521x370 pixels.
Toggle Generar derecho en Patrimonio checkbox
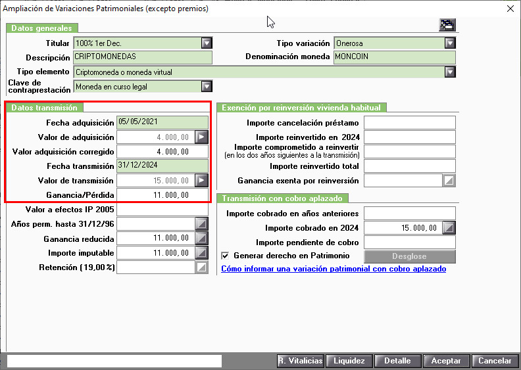[x=225, y=256]
